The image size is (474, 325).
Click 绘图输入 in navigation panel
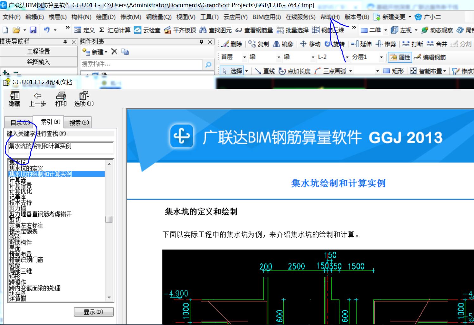39,62
